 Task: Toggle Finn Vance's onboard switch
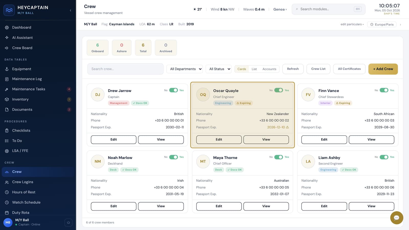pyautogui.click(x=384, y=90)
